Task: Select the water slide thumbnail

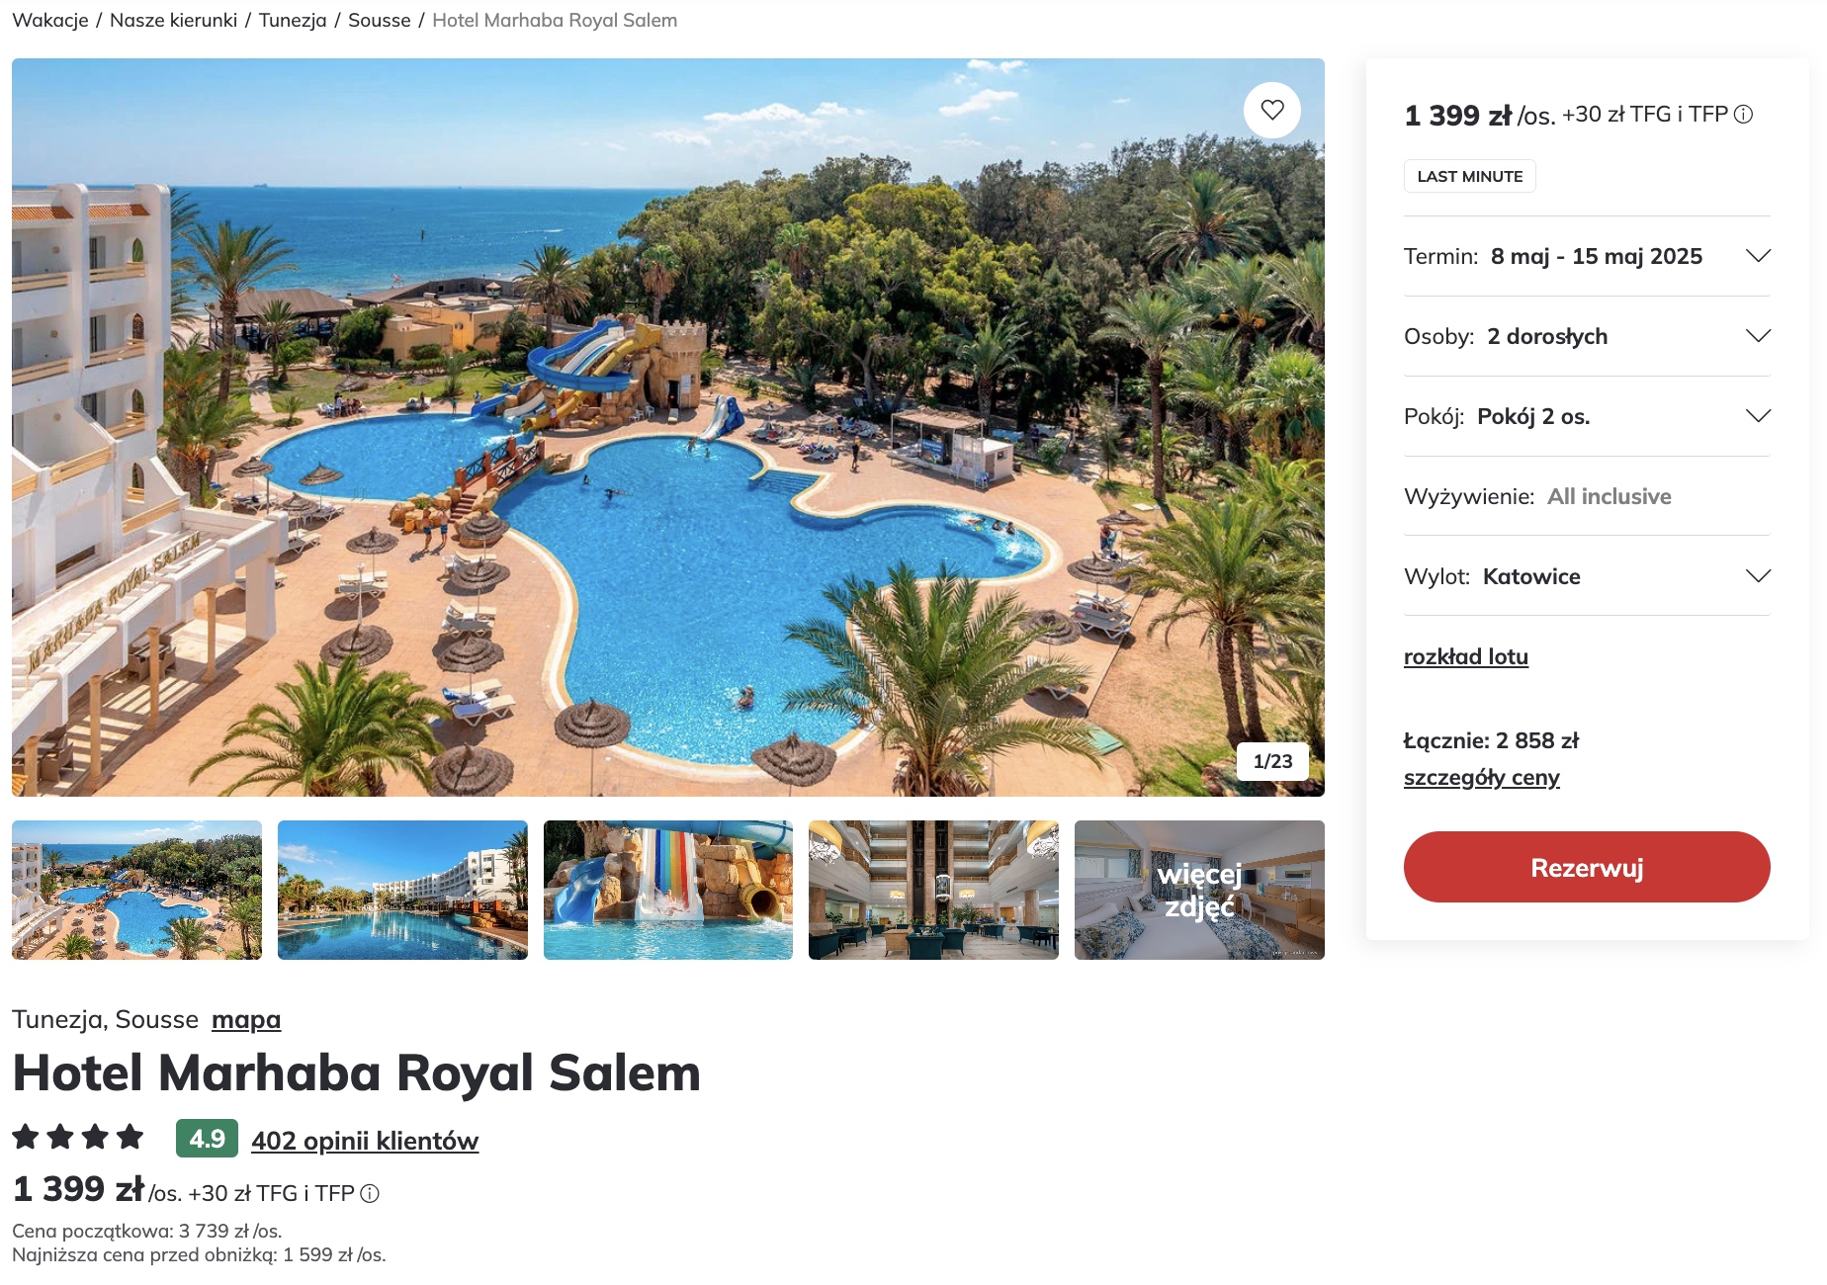Action: (x=668, y=890)
